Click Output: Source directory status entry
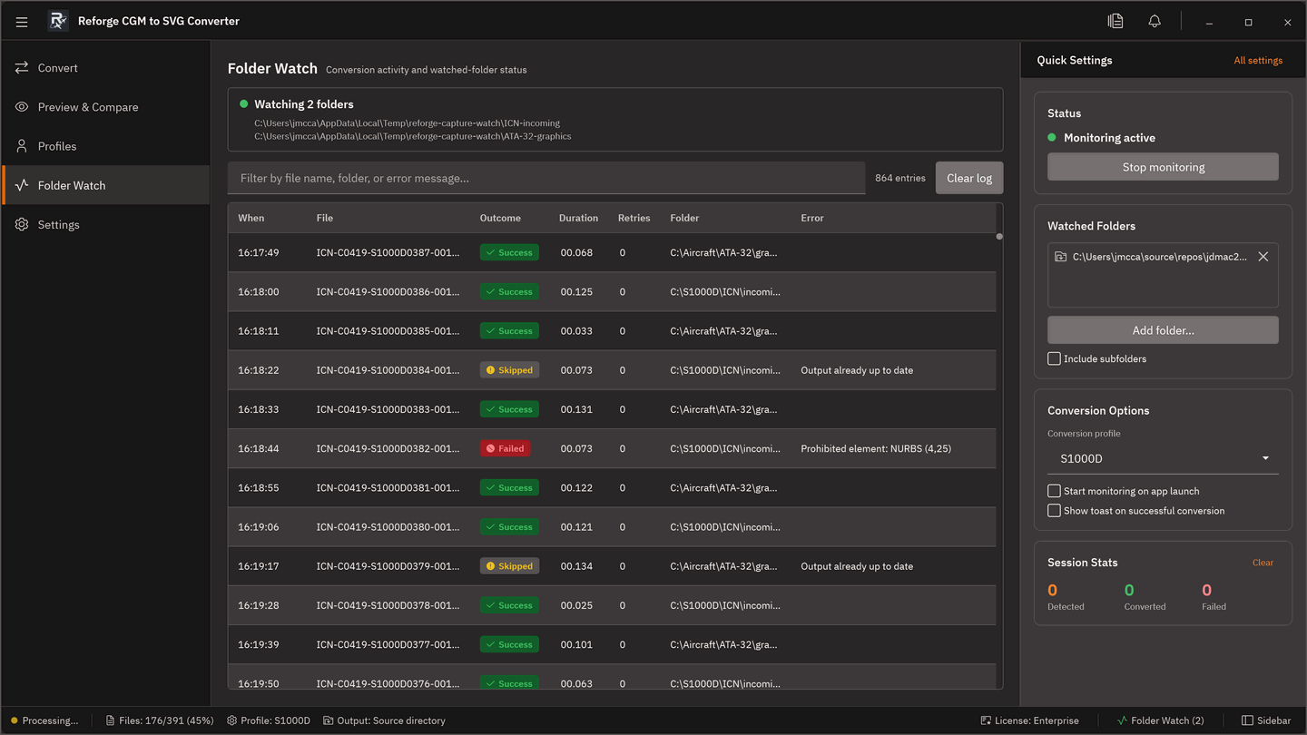Screen dimensions: 1307x735 coord(385,720)
